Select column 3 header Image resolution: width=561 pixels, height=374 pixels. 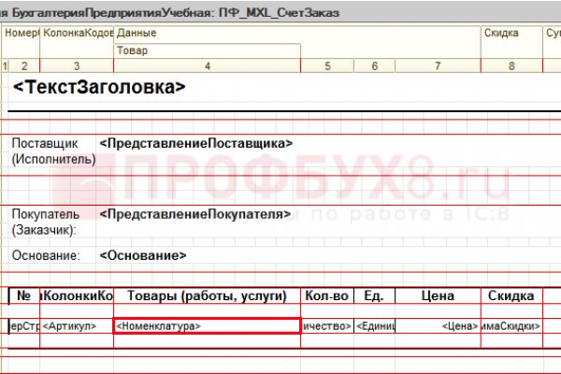pyautogui.click(x=76, y=66)
